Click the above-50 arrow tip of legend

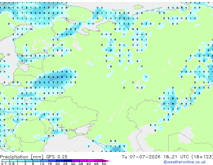[x=106, y=161]
